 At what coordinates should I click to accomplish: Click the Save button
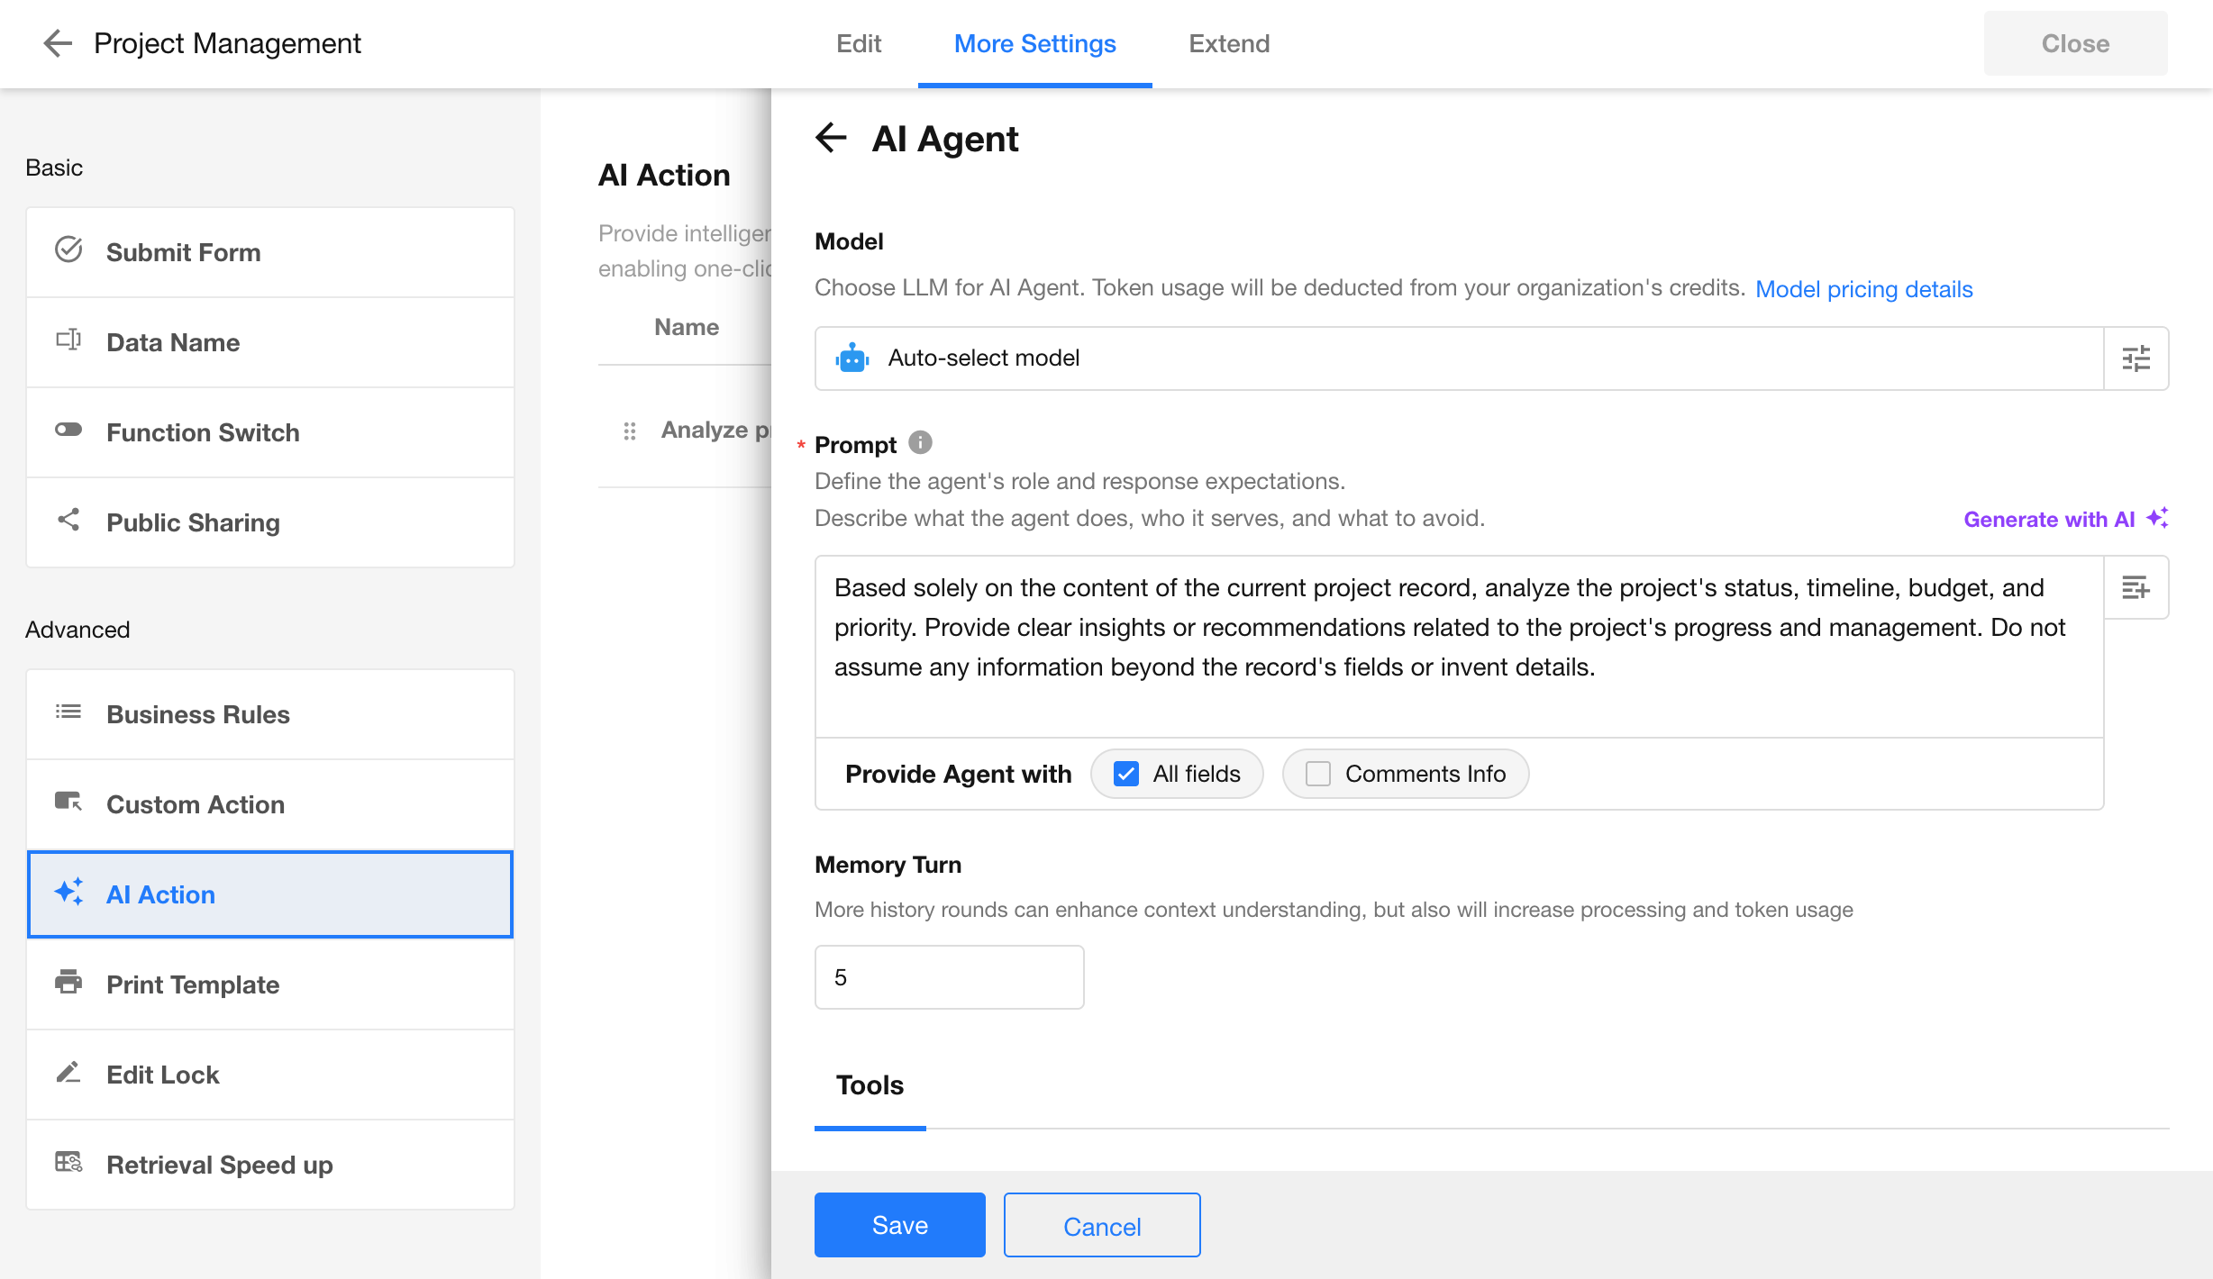pos(899,1225)
